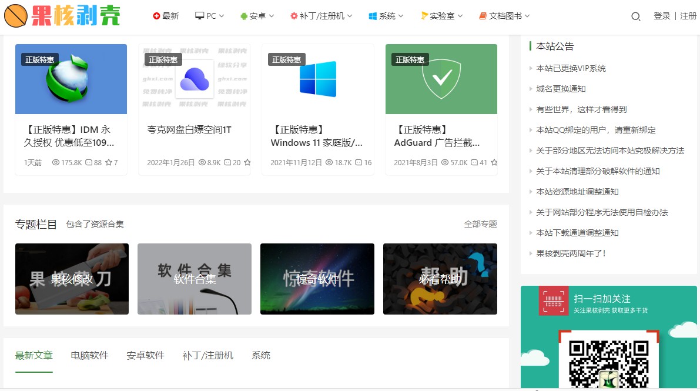Click the AdGuard shield thumbnail

pyautogui.click(x=441, y=79)
